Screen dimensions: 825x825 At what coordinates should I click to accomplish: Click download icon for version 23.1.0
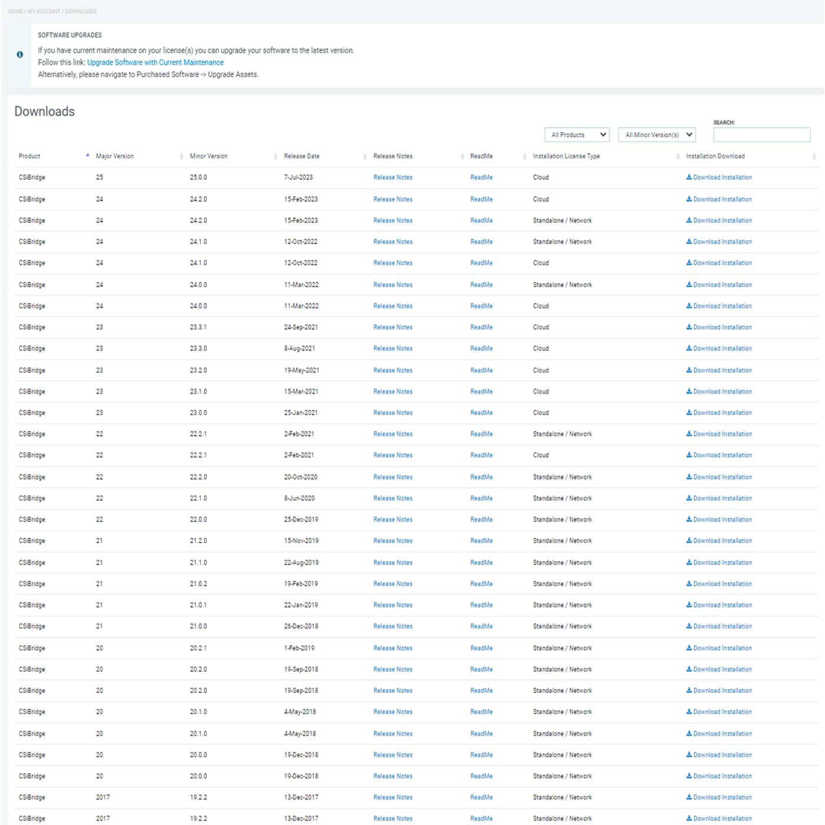click(x=689, y=391)
